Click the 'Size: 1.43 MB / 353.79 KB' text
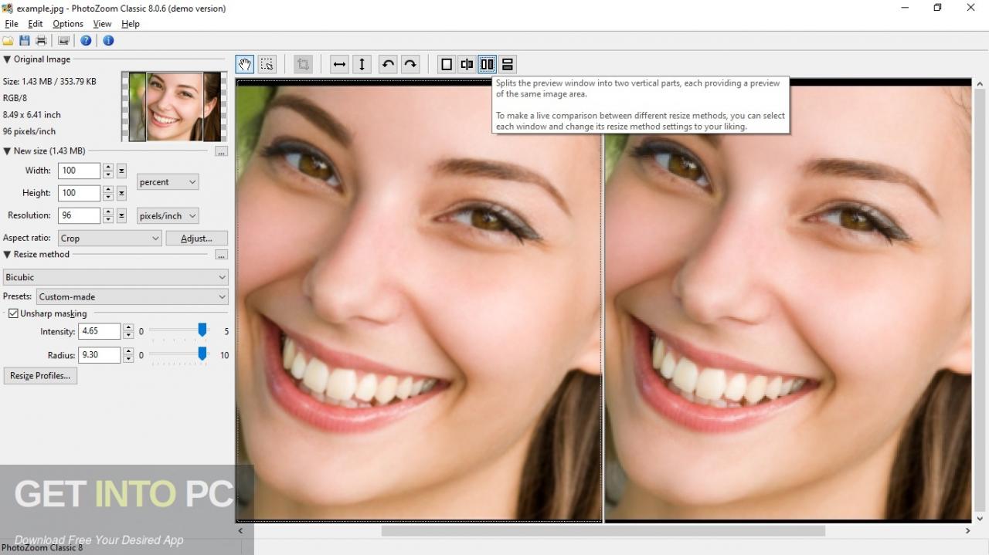The width and height of the screenshot is (989, 555). (49, 82)
